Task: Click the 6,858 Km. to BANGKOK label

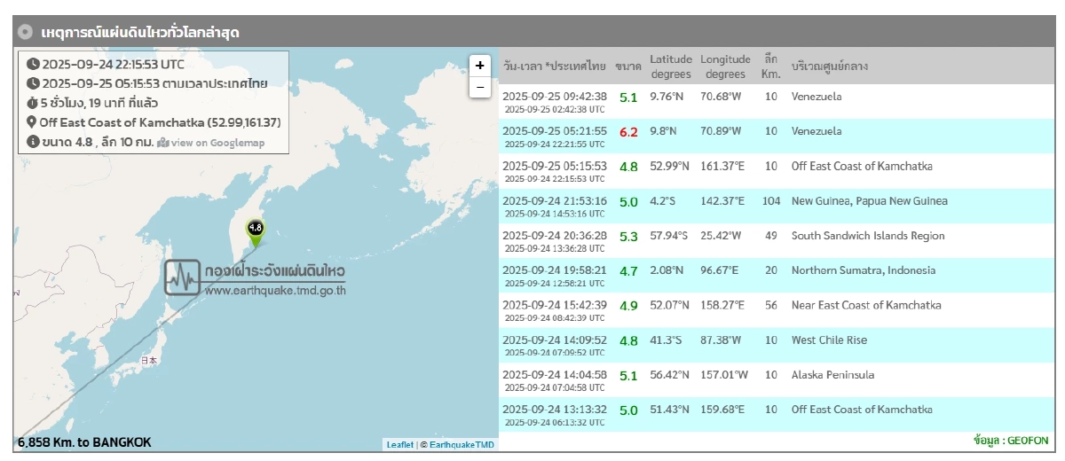Action: 84,441
